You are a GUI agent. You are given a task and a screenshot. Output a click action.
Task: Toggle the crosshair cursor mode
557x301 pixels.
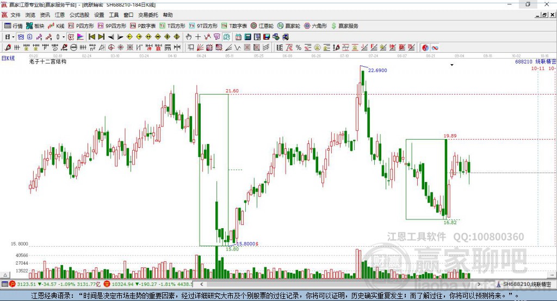[198, 37]
